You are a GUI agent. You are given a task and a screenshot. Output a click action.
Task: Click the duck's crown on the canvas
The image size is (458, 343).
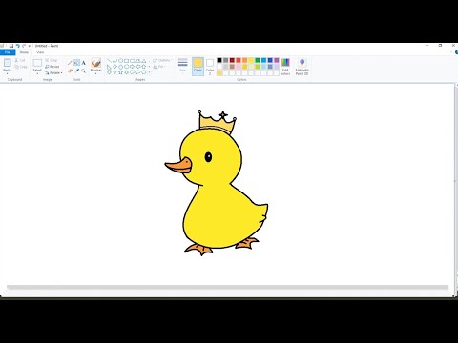tap(217, 122)
